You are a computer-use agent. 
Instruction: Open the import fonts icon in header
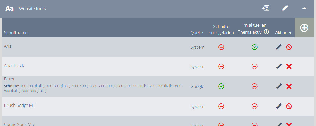pos(266,8)
